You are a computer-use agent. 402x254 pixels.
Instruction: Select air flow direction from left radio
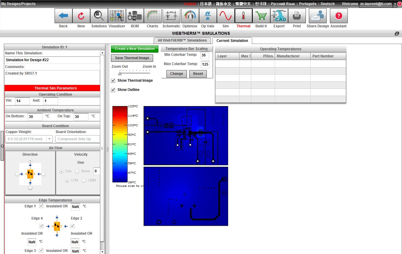(x=17, y=174)
